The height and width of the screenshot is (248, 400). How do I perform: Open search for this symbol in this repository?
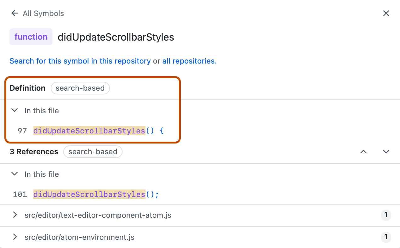click(x=80, y=61)
